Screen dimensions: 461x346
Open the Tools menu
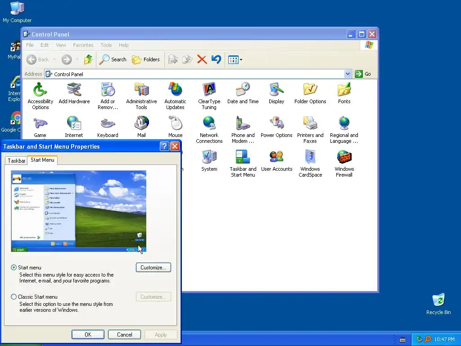tap(106, 45)
